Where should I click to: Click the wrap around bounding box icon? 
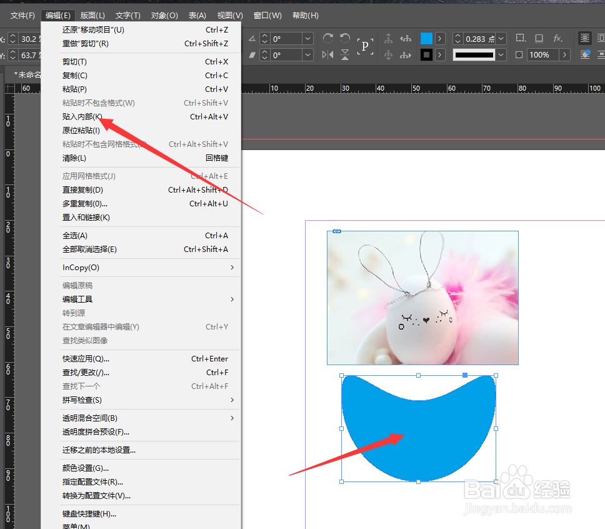coord(601,38)
